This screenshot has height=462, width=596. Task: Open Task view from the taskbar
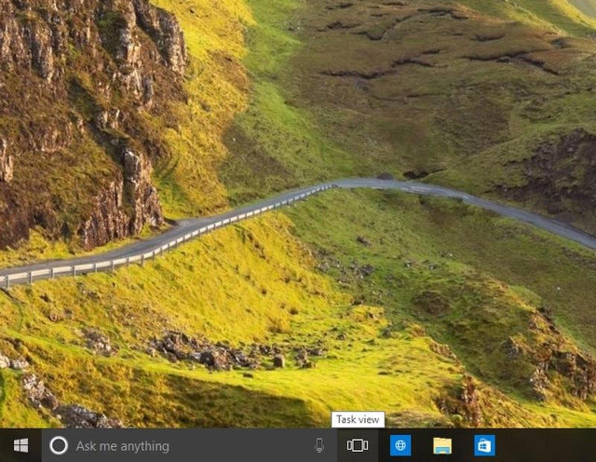pos(358,445)
